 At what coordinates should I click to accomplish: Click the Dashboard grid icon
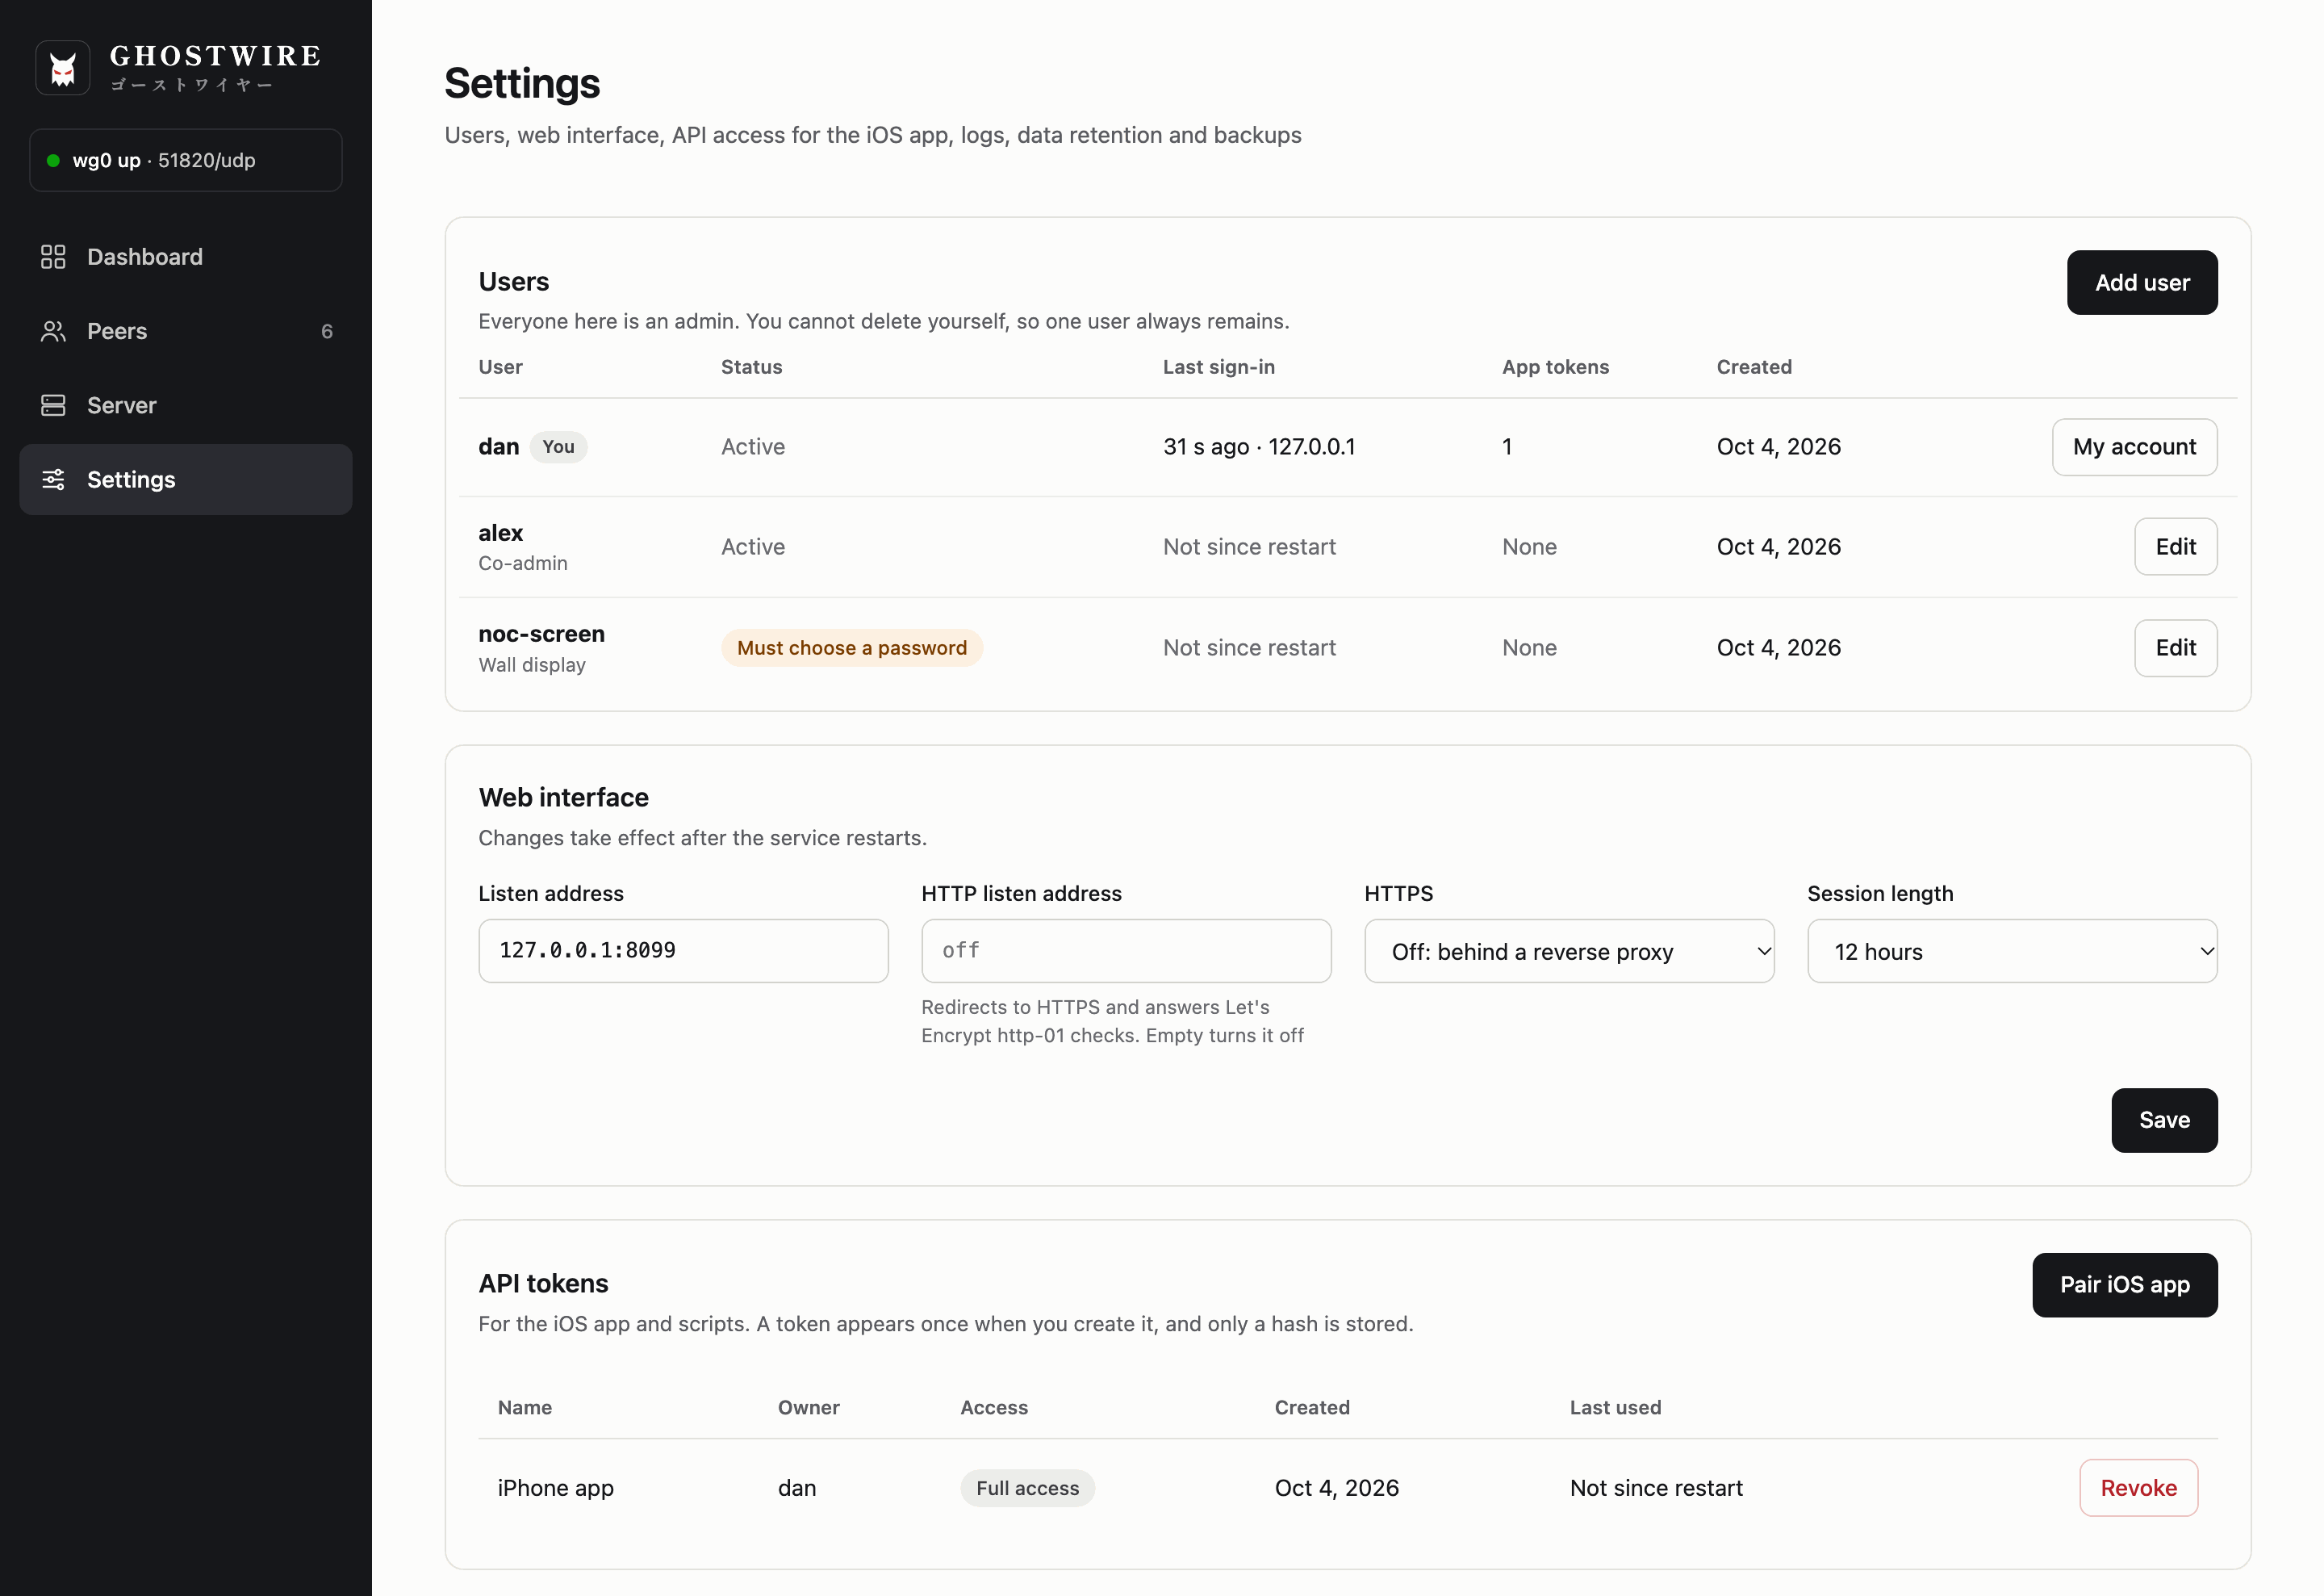click(x=53, y=258)
